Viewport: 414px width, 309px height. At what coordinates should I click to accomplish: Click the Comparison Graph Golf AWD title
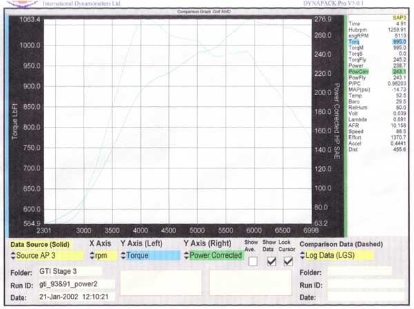(x=204, y=12)
